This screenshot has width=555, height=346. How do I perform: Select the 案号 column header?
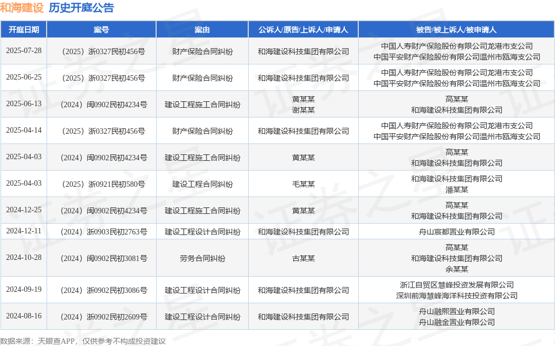pyautogui.click(x=101, y=30)
